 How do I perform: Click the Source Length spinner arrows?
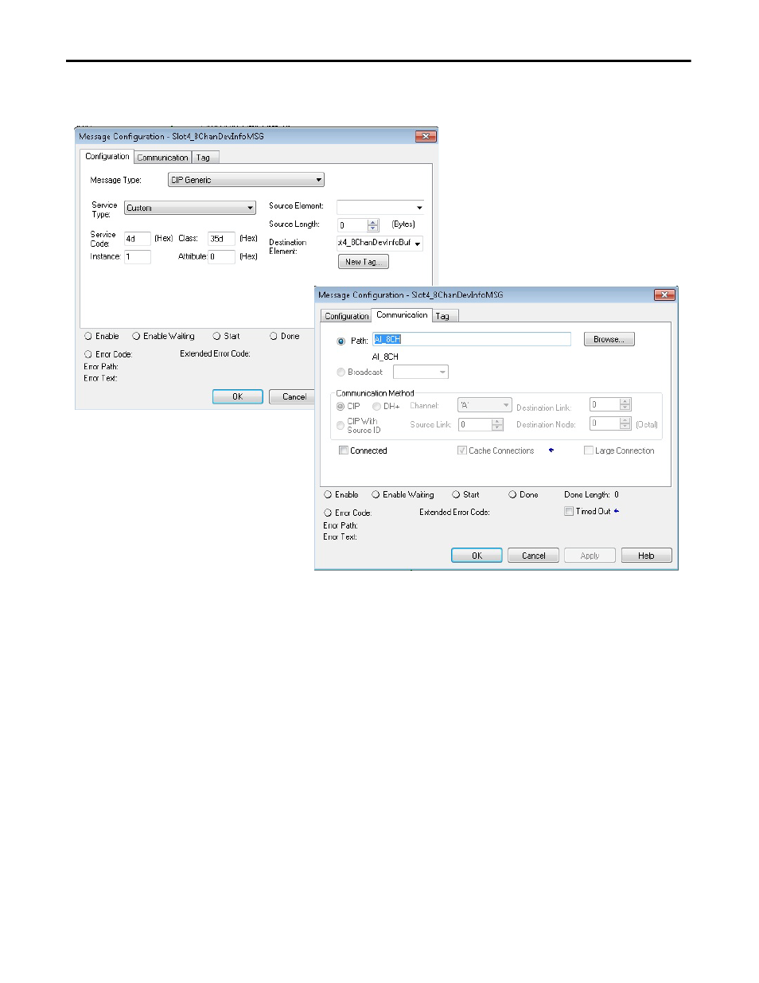tap(373, 225)
